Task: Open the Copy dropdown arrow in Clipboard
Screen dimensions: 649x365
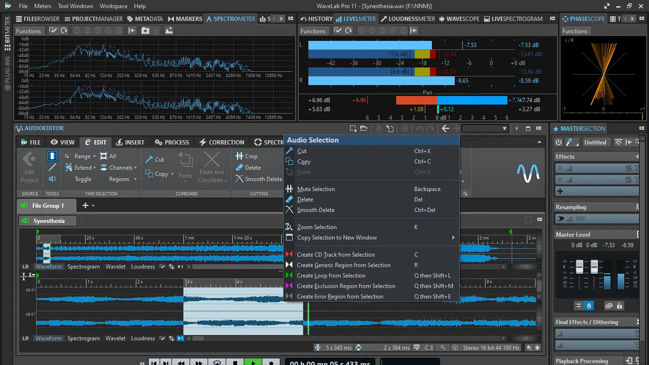Action: (x=172, y=174)
